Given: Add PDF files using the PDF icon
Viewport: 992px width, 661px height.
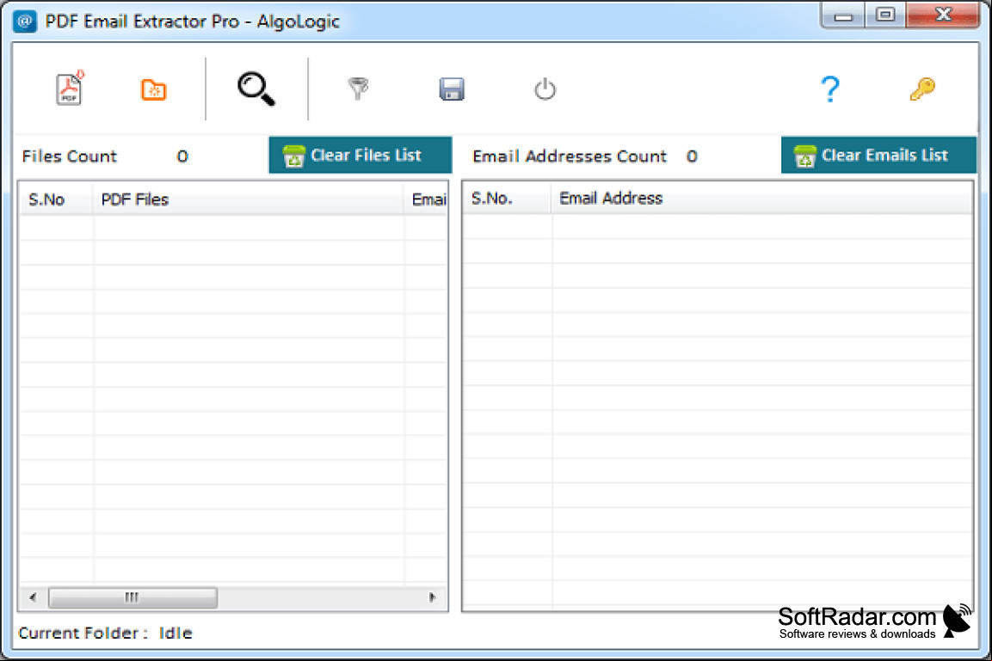Looking at the screenshot, I should click(70, 88).
